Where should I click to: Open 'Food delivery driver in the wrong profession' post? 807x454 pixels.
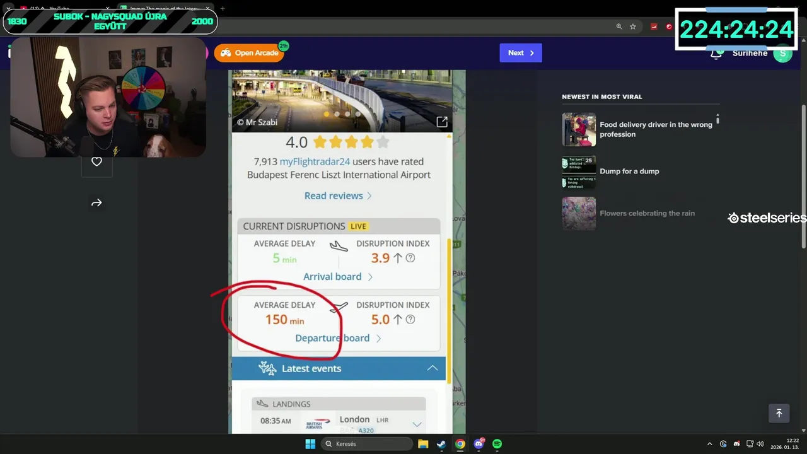tap(656, 129)
